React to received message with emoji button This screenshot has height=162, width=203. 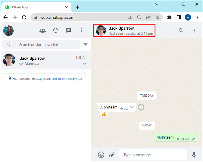click(141, 107)
